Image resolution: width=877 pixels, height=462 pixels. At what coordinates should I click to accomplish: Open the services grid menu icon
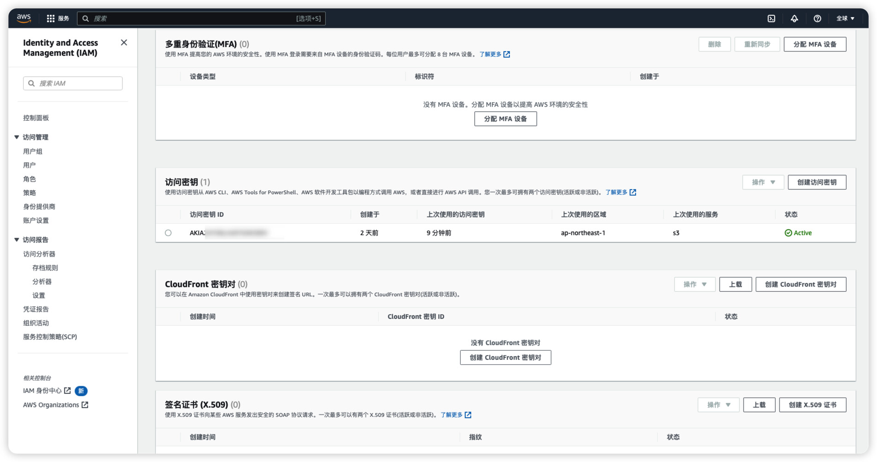point(51,18)
